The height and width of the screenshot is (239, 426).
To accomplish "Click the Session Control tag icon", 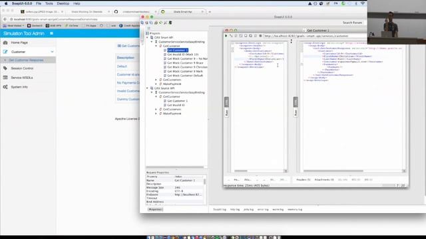I will (x=5, y=68).
